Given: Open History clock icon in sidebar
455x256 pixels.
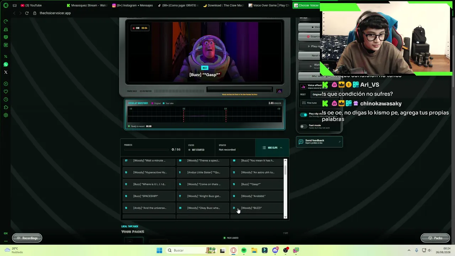Looking at the screenshot, I should click(x=6, y=100).
